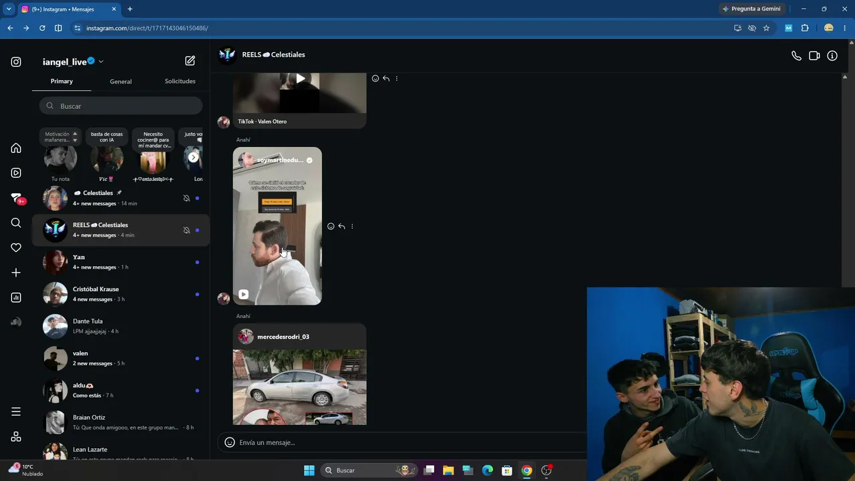
Task: Compose a new message with pencil icon
Action: click(190, 61)
